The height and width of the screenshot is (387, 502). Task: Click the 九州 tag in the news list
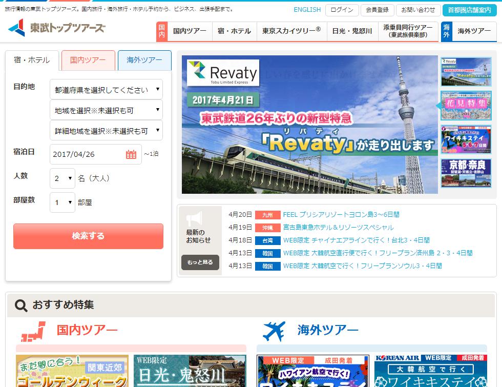pyautogui.click(x=267, y=215)
